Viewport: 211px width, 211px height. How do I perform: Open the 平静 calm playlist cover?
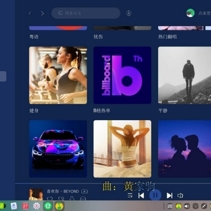pos(185,75)
